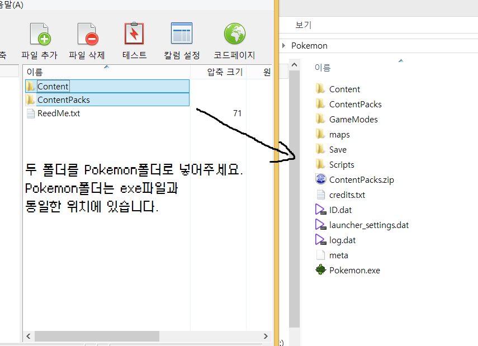Open 칼럼 설정 (Column Settings) via its icon
The width and height of the screenshot is (478, 346).
181,34
